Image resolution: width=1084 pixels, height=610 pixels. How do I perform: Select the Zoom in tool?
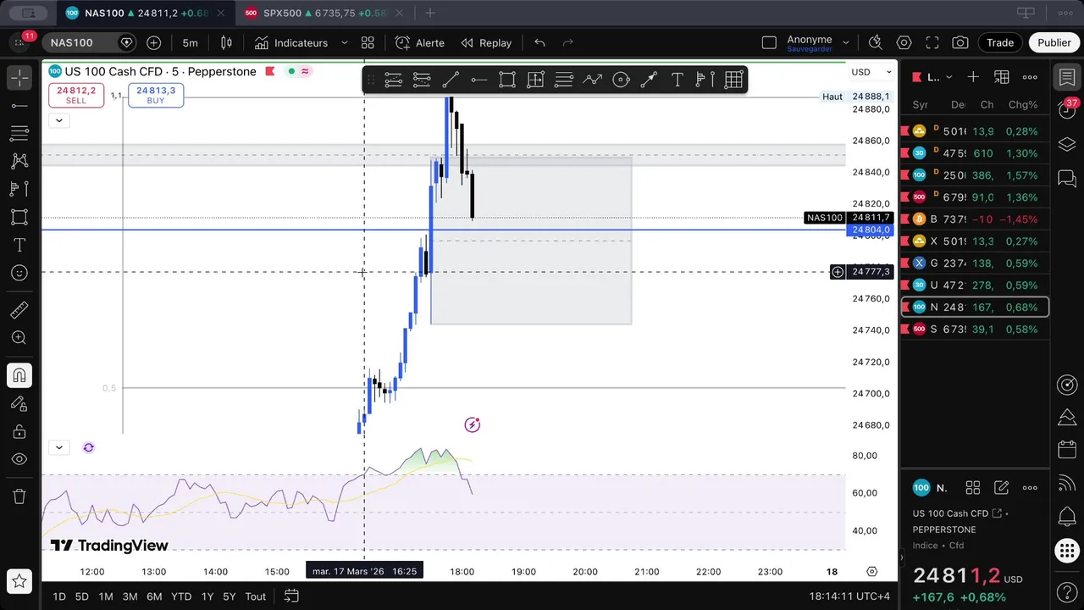pos(19,338)
